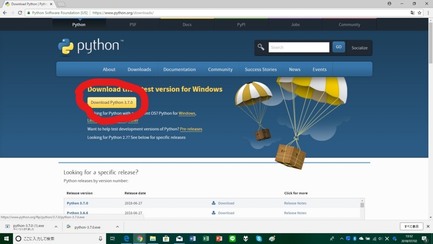The height and width of the screenshot is (244, 433).
Task: Click inside the site search field
Action: click(299, 47)
